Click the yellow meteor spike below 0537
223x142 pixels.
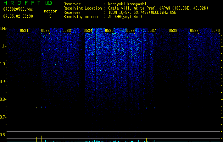pyautogui.click(x=147, y=139)
